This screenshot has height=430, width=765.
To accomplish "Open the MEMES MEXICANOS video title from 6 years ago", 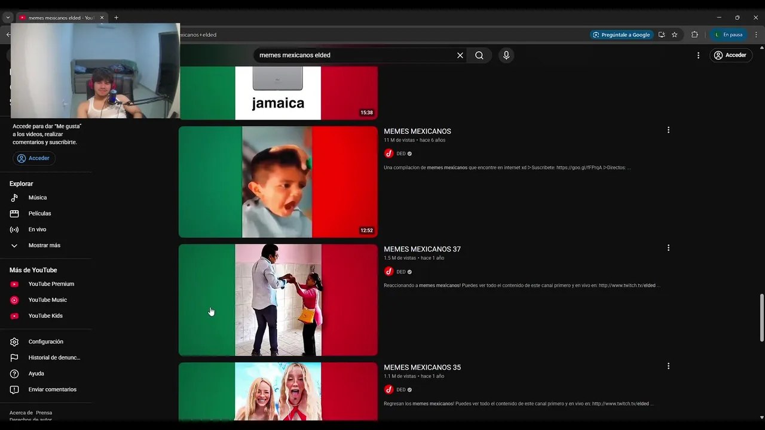I will (x=417, y=131).
